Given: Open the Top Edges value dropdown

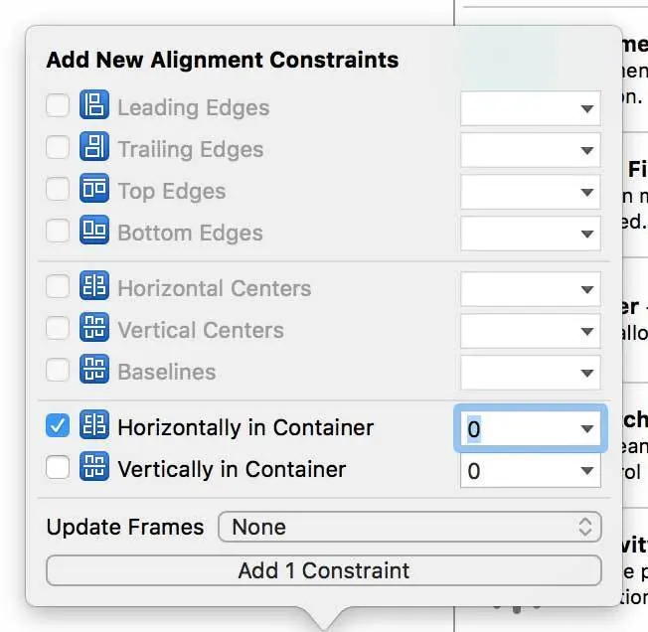Looking at the screenshot, I should tap(586, 192).
